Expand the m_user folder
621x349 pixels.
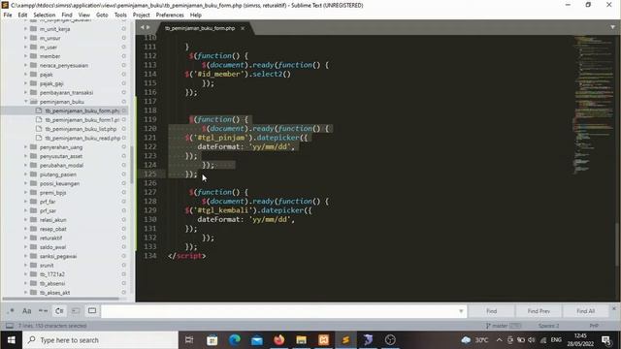26,48
